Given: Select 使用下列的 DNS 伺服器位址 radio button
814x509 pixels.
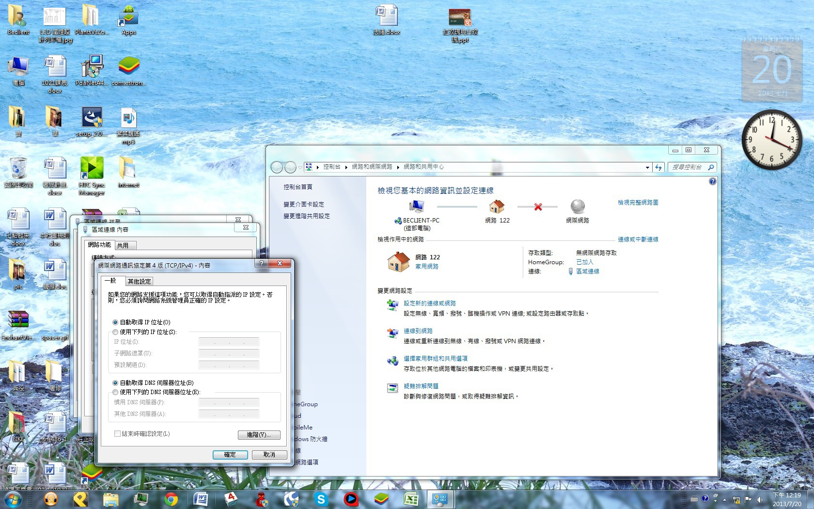Looking at the screenshot, I should point(115,392).
